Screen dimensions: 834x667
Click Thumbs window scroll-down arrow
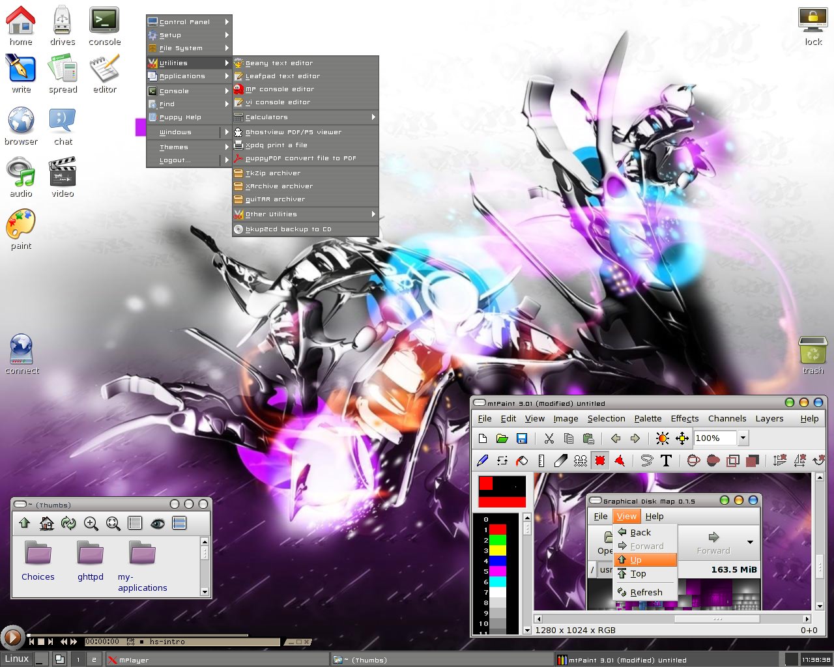[x=205, y=591]
